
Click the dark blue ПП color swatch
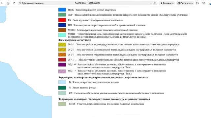(x=62, y=25)
